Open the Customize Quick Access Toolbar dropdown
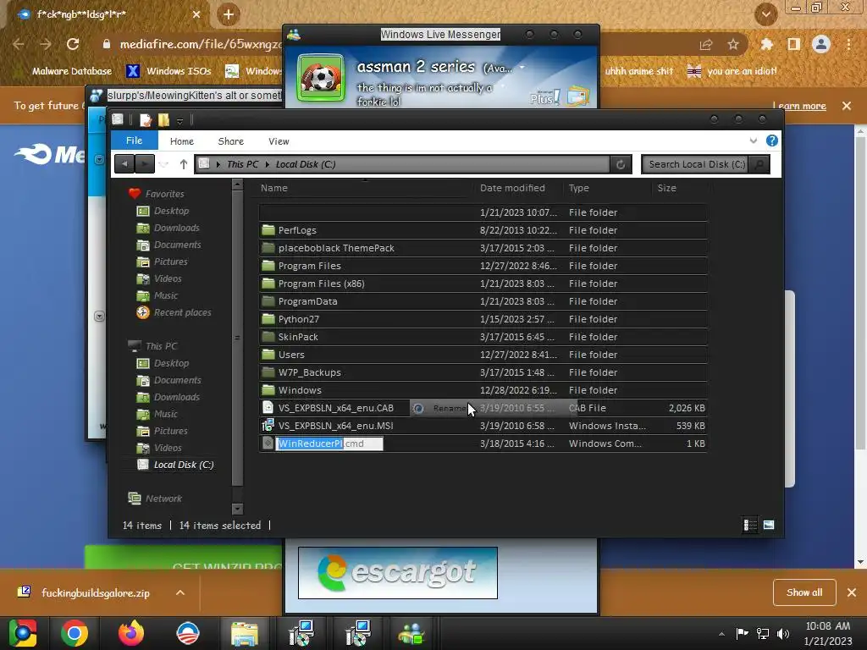 point(179,120)
